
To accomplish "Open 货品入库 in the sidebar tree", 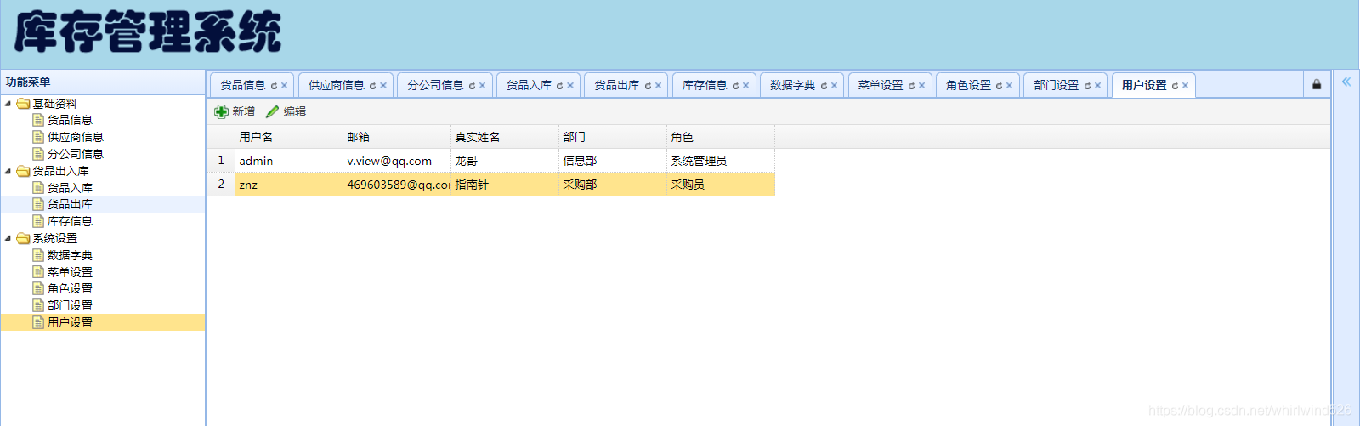I will click(x=70, y=188).
